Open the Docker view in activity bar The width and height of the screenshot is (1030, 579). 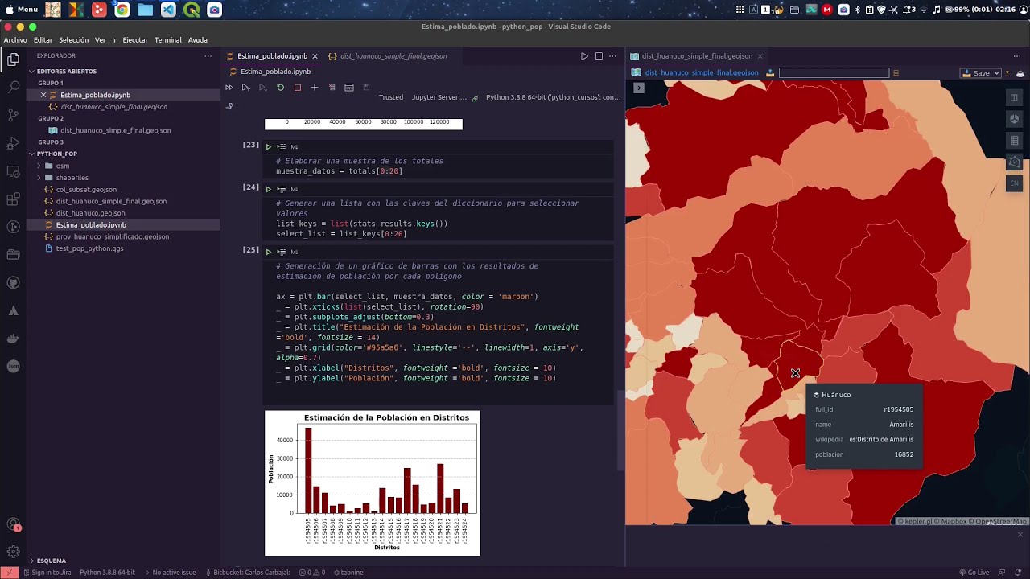[13, 339]
